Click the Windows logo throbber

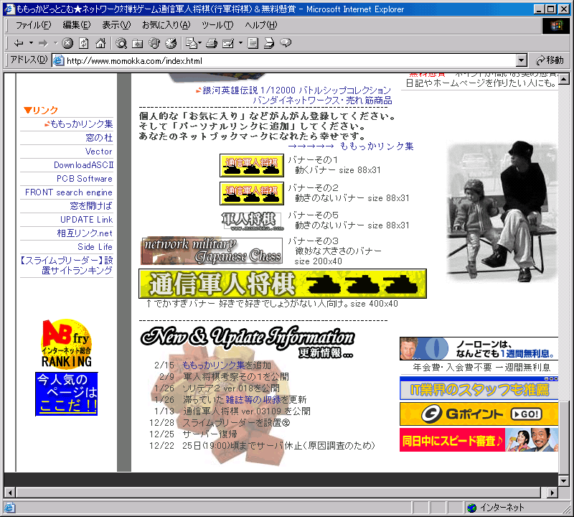click(555, 26)
